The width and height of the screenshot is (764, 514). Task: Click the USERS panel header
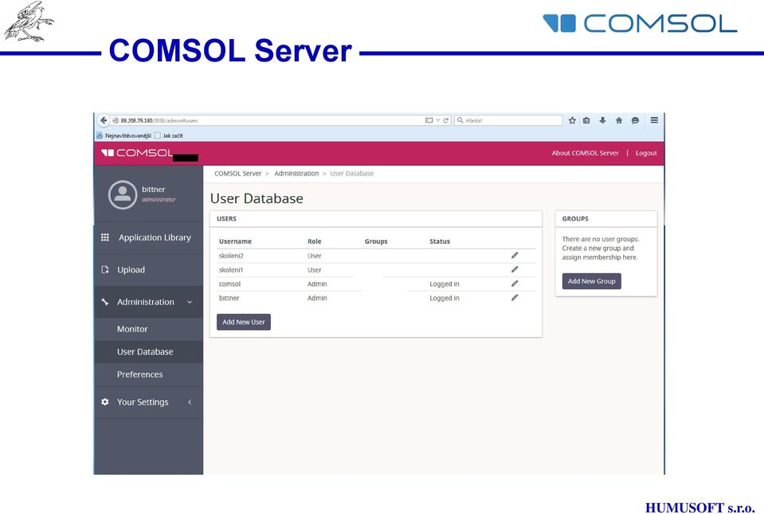(x=376, y=219)
